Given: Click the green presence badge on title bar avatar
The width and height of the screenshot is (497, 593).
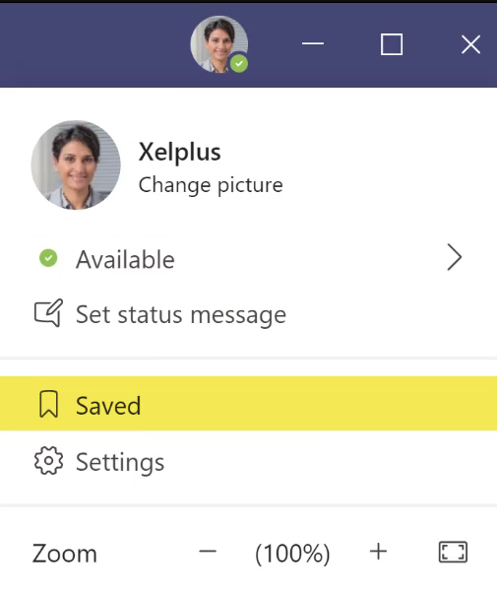Looking at the screenshot, I should point(239,63).
